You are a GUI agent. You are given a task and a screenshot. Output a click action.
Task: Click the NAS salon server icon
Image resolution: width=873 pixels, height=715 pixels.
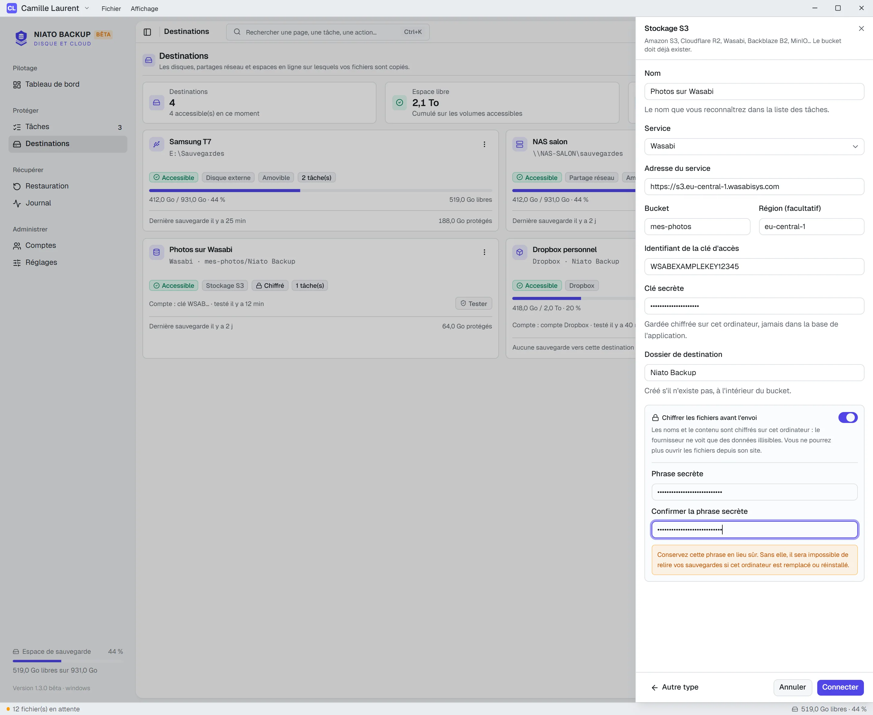click(x=520, y=144)
